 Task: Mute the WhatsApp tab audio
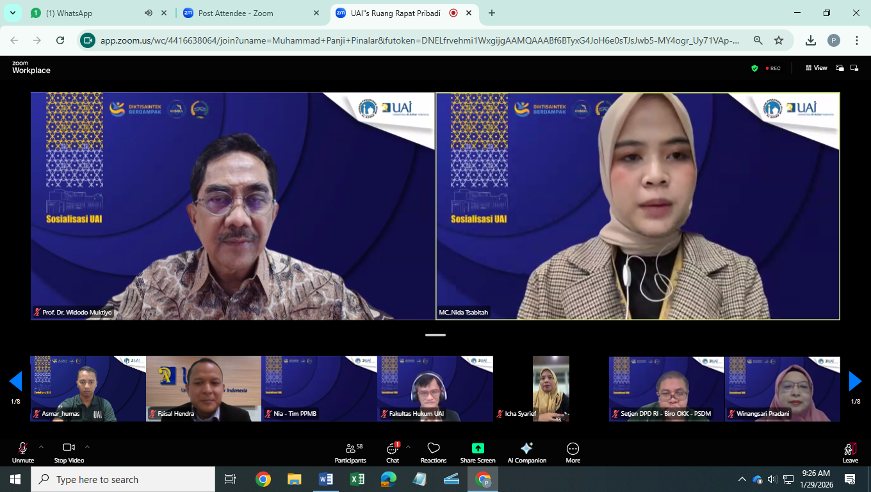click(x=149, y=13)
